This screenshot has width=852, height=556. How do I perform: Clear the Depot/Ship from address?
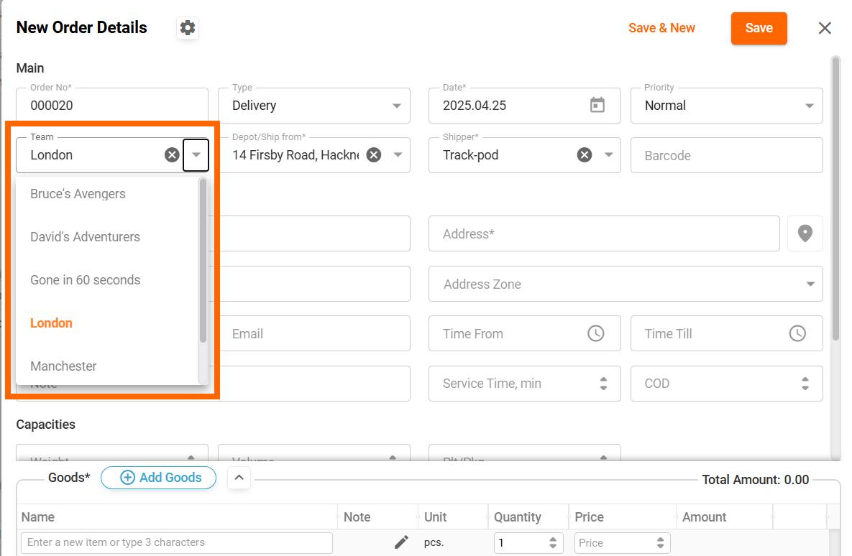point(373,154)
